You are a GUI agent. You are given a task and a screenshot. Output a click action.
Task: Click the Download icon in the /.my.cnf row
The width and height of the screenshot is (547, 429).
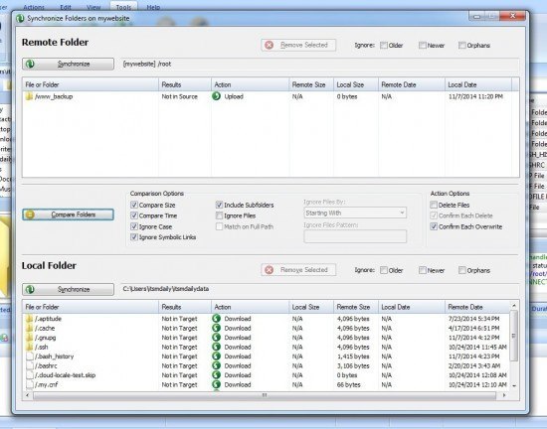coord(216,384)
